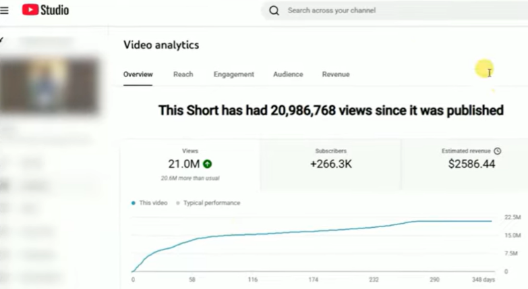Click the '20.6M more than usual' text
Screen dimensions: 528x289
coord(190,178)
